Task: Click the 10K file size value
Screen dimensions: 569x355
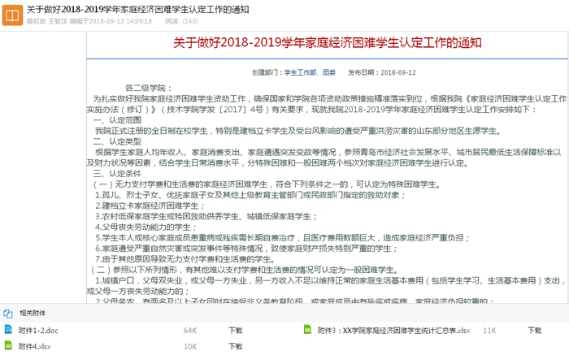Action: (189, 346)
